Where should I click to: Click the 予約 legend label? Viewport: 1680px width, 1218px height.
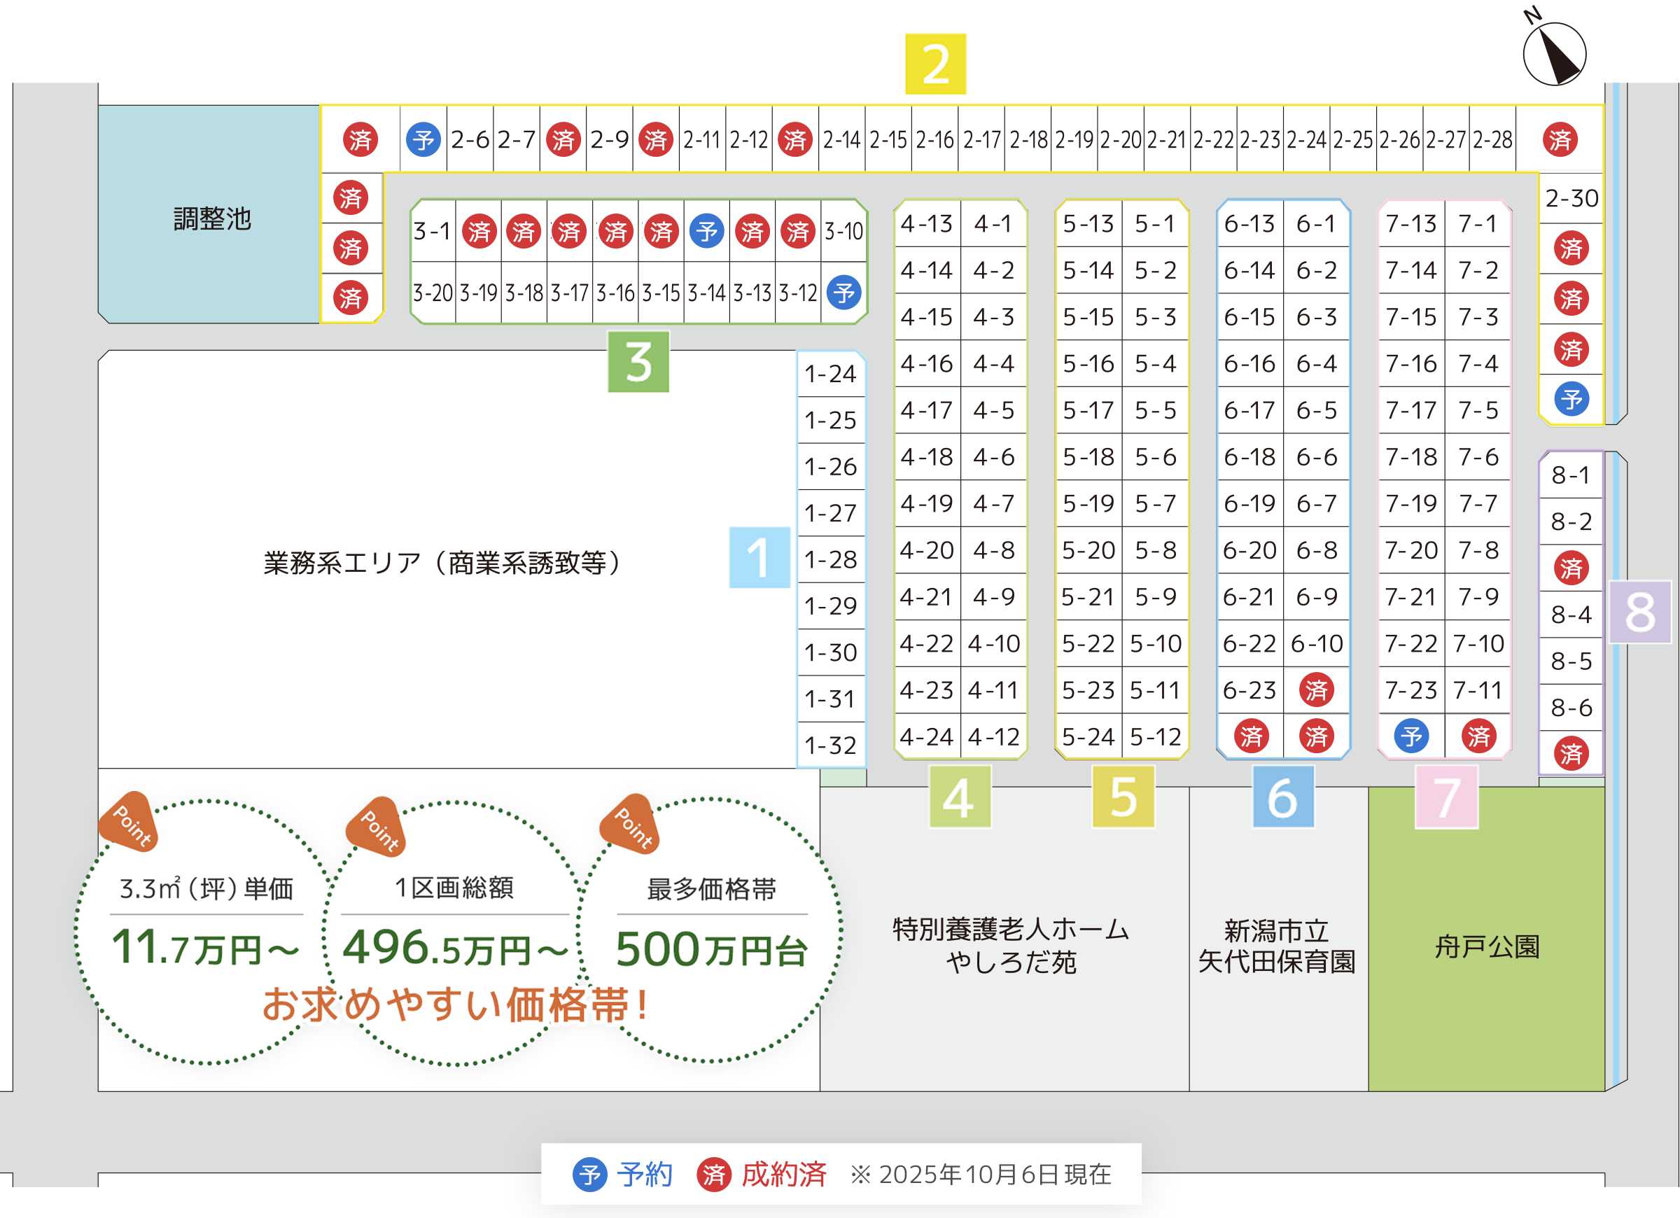[x=645, y=1175]
